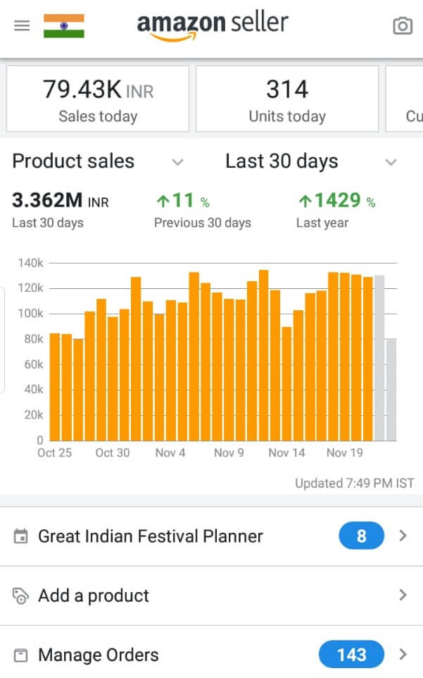
Task: Select the tallest gray bar in chart
Action: (379, 358)
